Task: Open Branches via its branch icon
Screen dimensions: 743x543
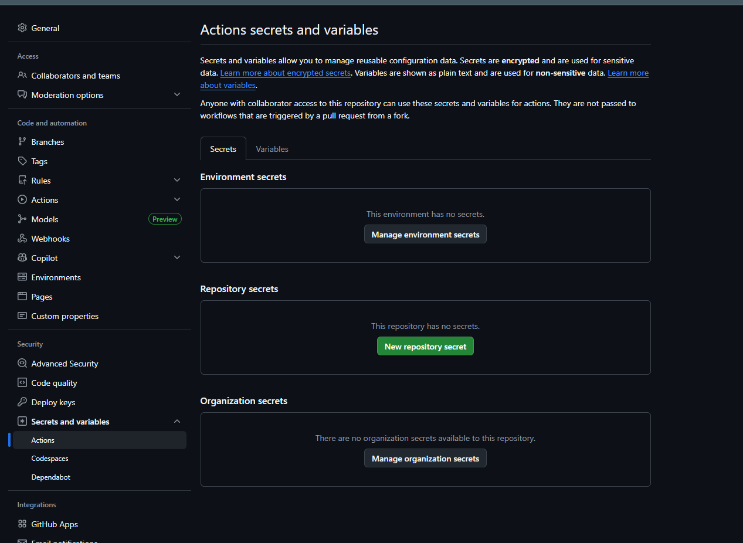Action: pos(22,142)
